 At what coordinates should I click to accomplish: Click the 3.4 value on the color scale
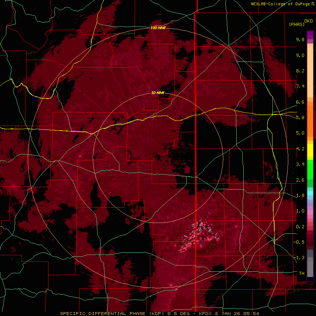tap(300, 164)
